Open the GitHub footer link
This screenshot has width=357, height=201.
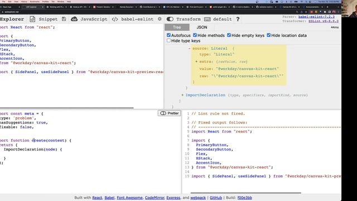[216, 198]
